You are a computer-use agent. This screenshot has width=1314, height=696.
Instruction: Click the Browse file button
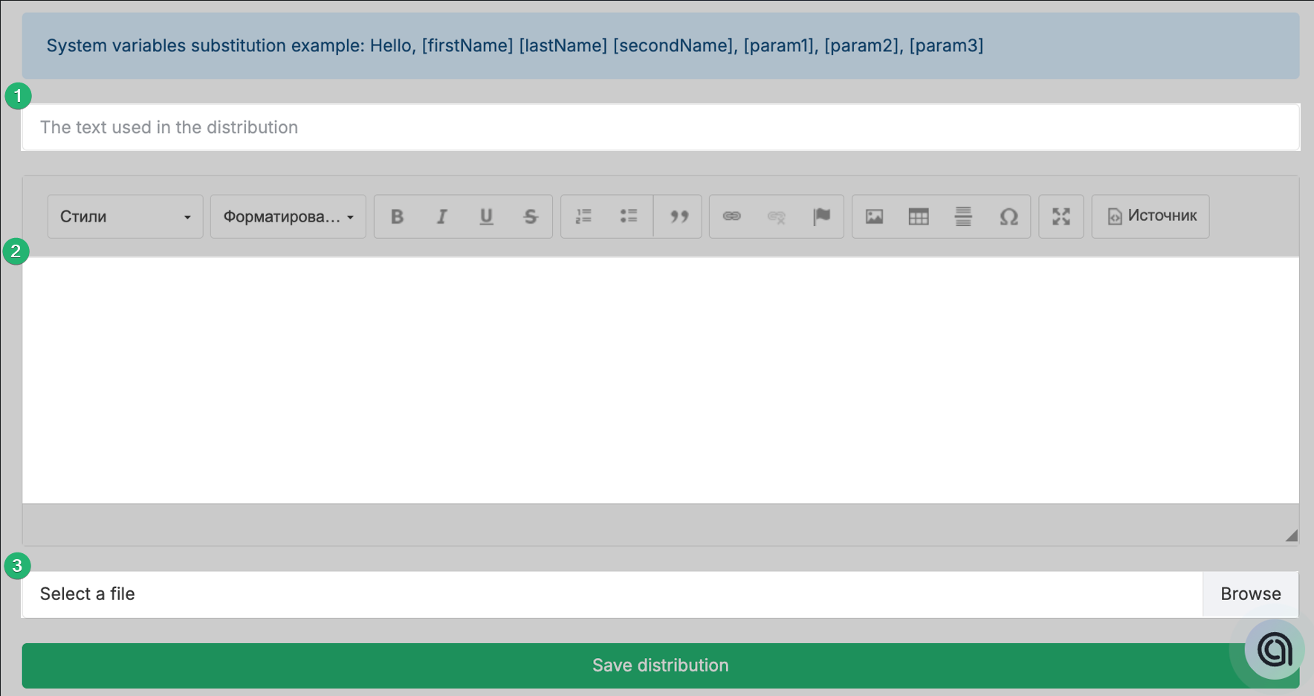pos(1250,594)
